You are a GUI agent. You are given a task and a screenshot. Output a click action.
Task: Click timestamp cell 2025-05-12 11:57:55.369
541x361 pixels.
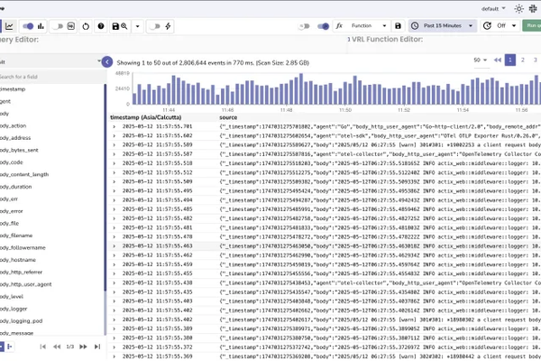(157, 356)
